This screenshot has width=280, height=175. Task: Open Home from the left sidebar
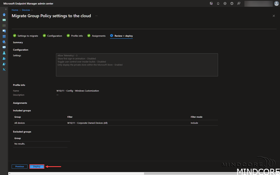click(4, 15)
